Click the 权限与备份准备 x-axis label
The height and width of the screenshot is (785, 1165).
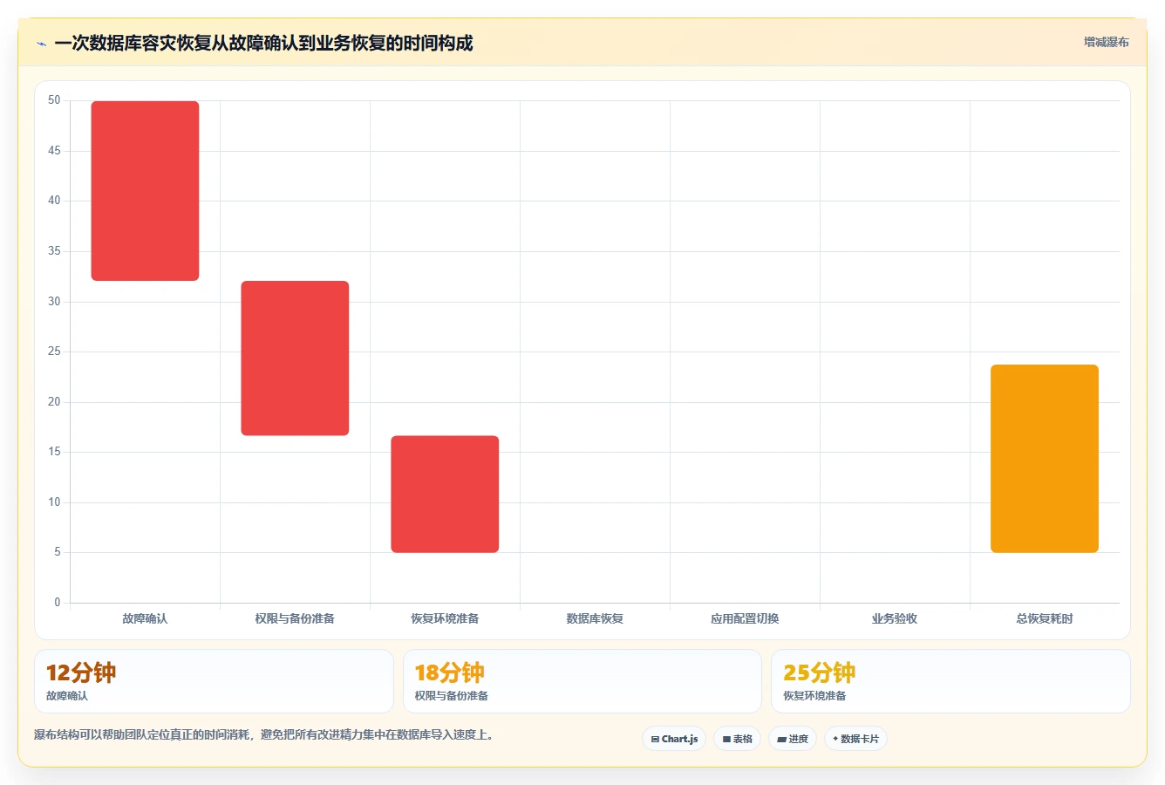pyautogui.click(x=295, y=618)
